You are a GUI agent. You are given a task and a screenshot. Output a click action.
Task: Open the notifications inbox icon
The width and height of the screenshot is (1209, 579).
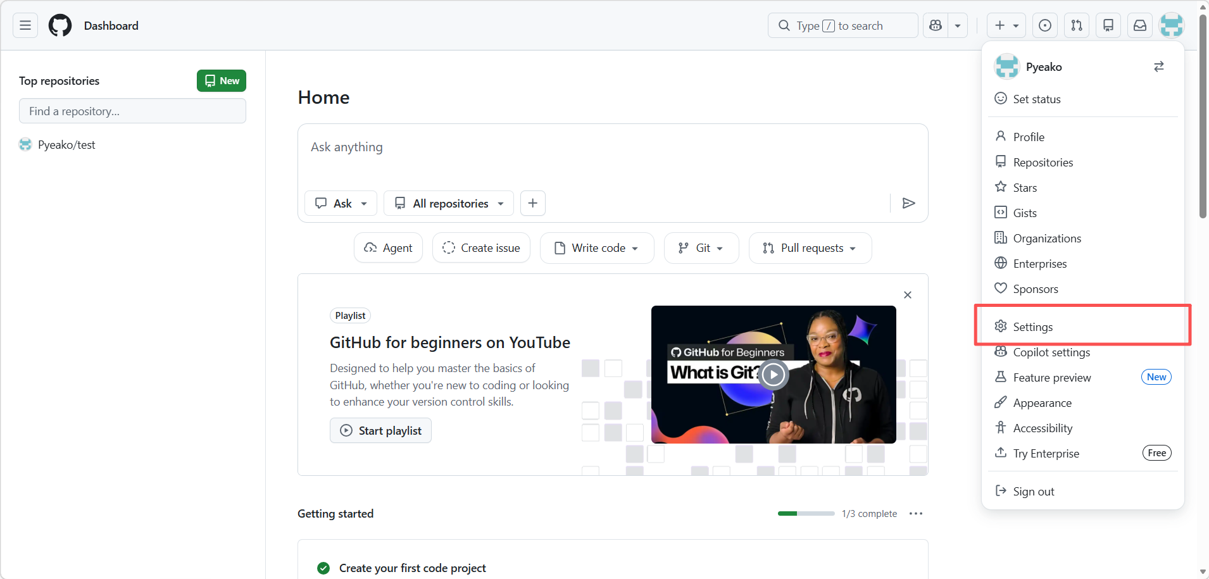[1140, 25]
